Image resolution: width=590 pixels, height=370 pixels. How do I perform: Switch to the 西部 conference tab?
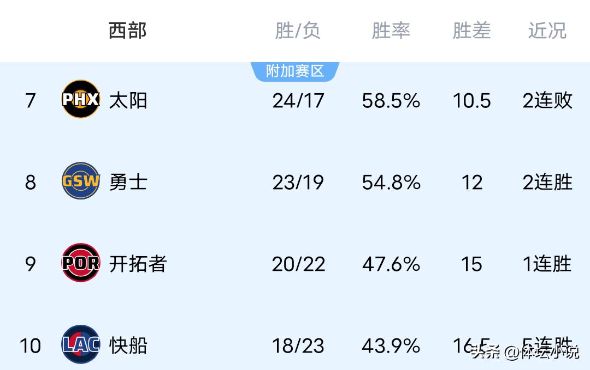[x=127, y=31]
